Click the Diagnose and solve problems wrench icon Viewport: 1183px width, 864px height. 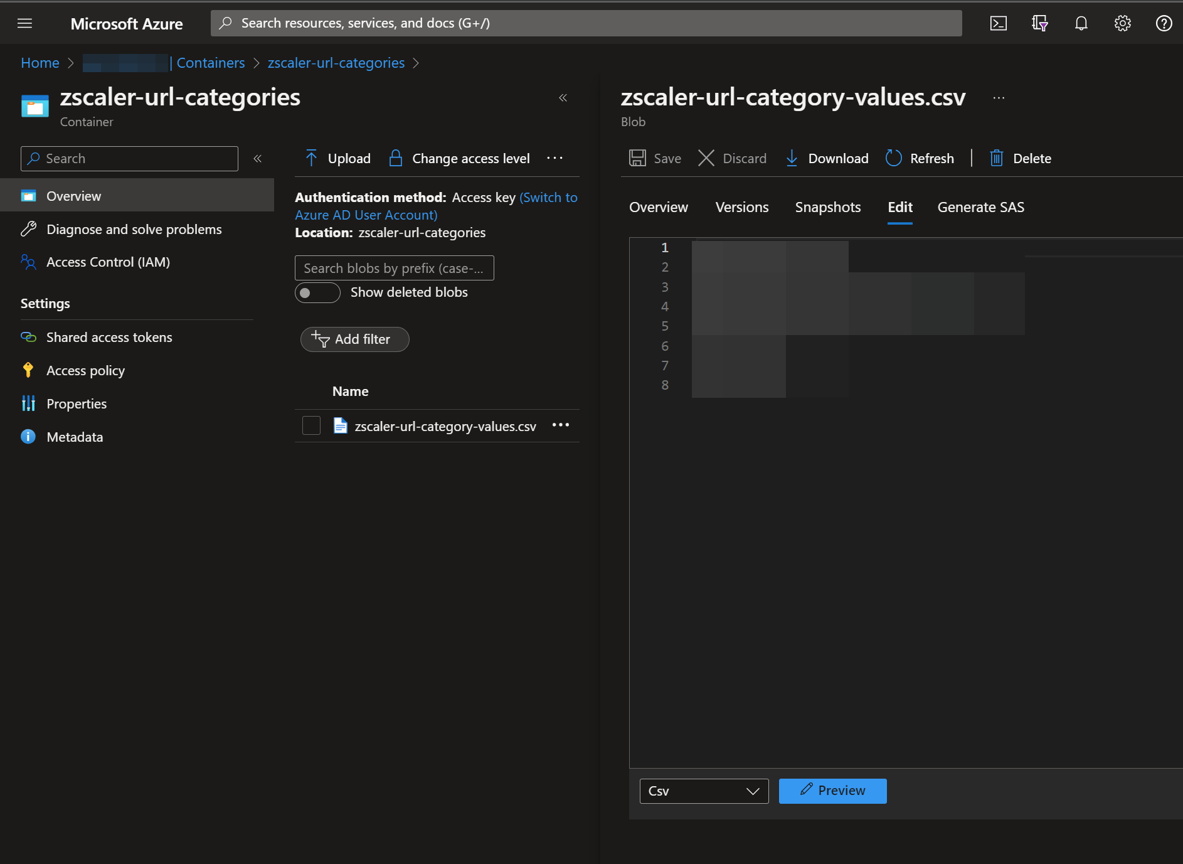click(x=28, y=229)
